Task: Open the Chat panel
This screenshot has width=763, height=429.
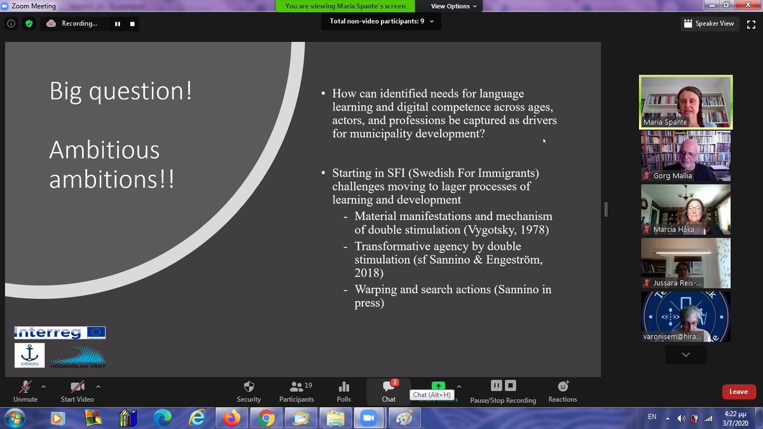Action: tap(388, 391)
